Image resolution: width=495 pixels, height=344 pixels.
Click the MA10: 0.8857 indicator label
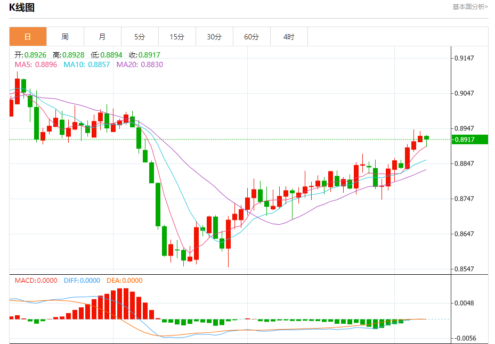87,64
